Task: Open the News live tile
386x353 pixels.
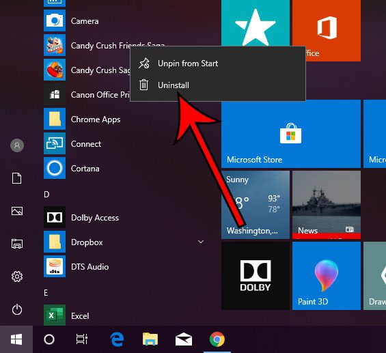Action: pos(327,205)
